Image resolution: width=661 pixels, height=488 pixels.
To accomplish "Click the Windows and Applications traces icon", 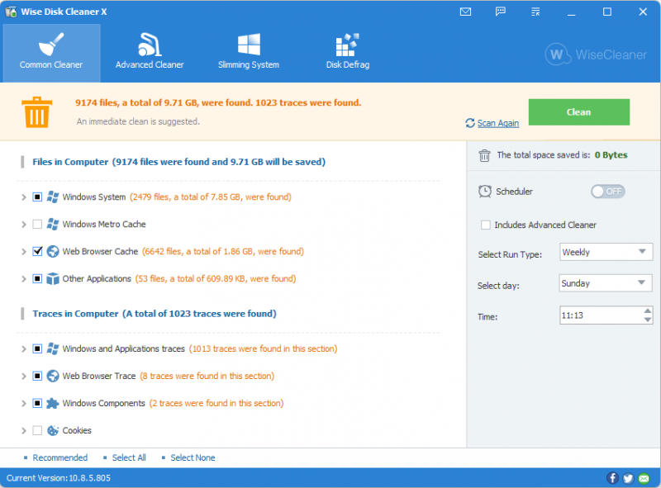I will (53, 348).
